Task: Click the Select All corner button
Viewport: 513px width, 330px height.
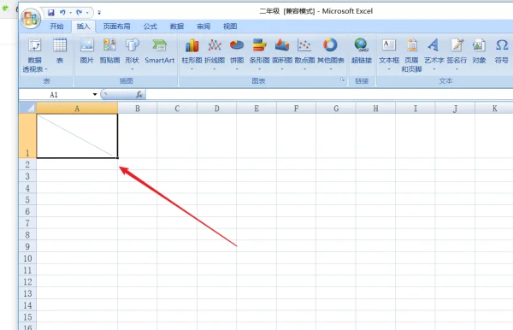Action: pyautogui.click(x=28, y=108)
